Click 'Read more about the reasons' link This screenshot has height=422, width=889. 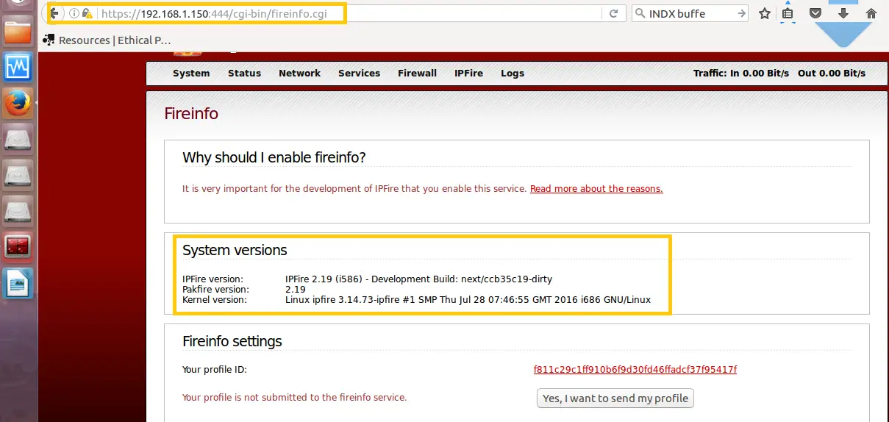click(x=596, y=189)
